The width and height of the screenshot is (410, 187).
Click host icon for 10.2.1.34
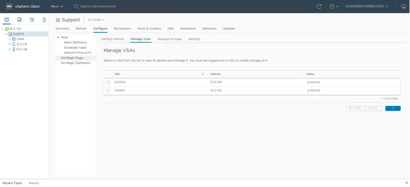click(14, 49)
